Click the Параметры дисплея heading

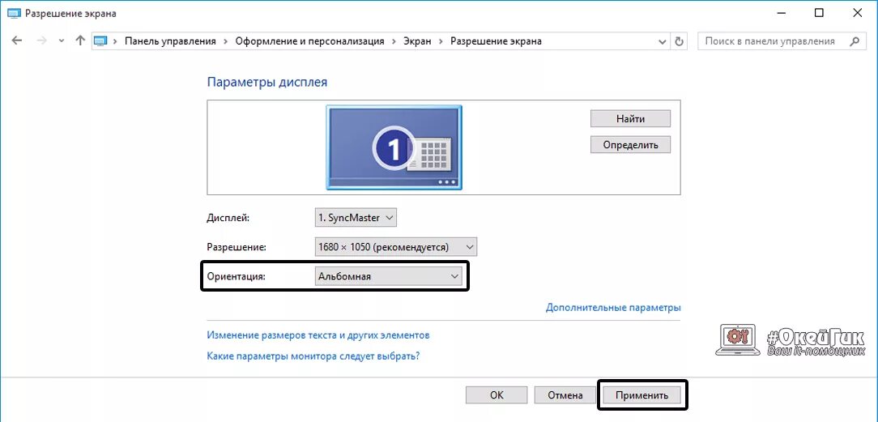coord(267,83)
